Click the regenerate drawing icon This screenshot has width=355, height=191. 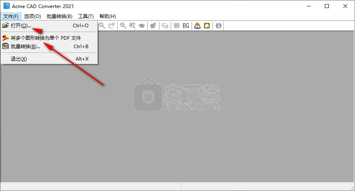153,26
